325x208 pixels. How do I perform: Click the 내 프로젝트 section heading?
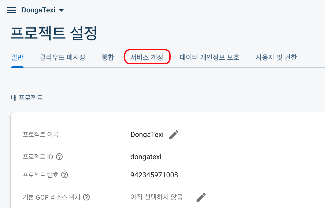pyautogui.click(x=27, y=98)
